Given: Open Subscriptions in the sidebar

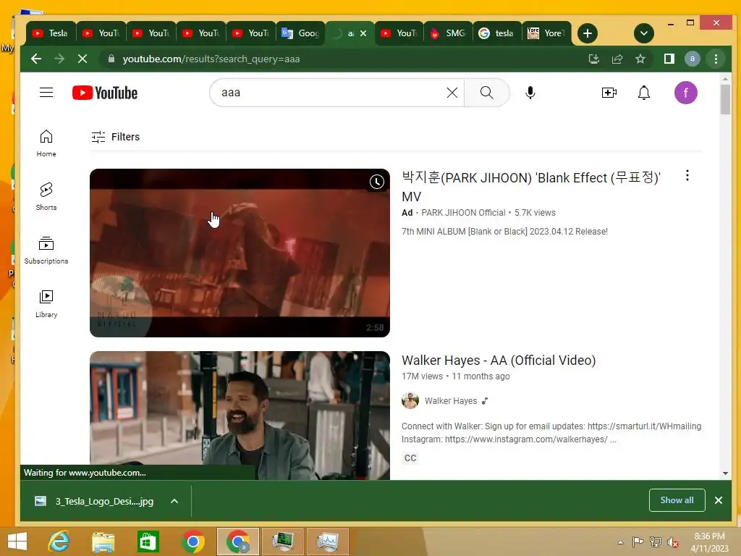Looking at the screenshot, I should tap(46, 250).
